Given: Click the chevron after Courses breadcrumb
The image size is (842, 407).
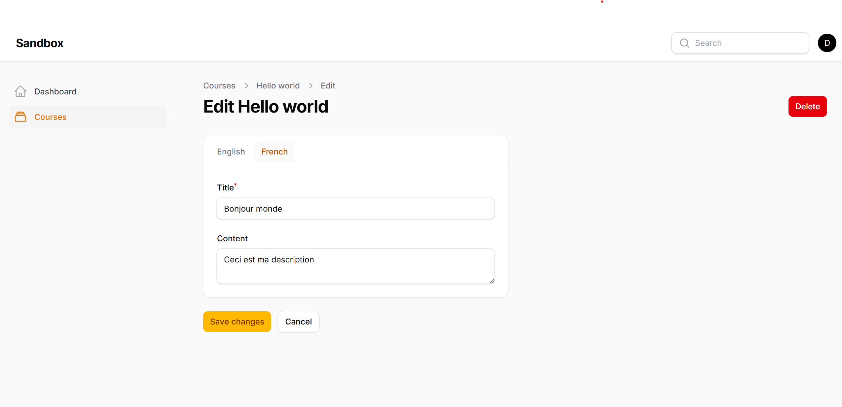Looking at the screenshot, I should pyautogui.click(x=246, y=86).
